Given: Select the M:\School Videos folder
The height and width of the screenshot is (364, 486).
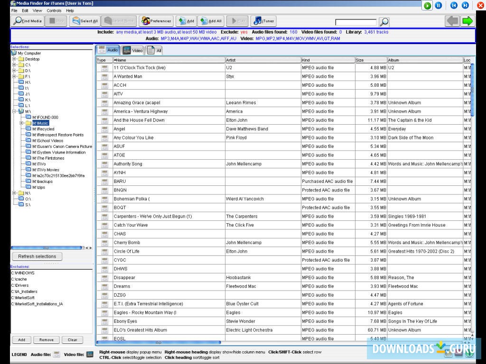Looking at the screenshot, I should click(x=48, y=140).
